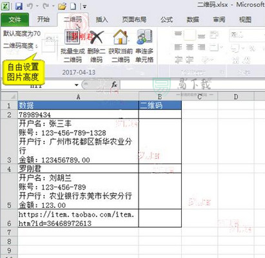This screenshot has width=265, height=258.
Task: Open the green 文件 menu
Action: point(15,20)
